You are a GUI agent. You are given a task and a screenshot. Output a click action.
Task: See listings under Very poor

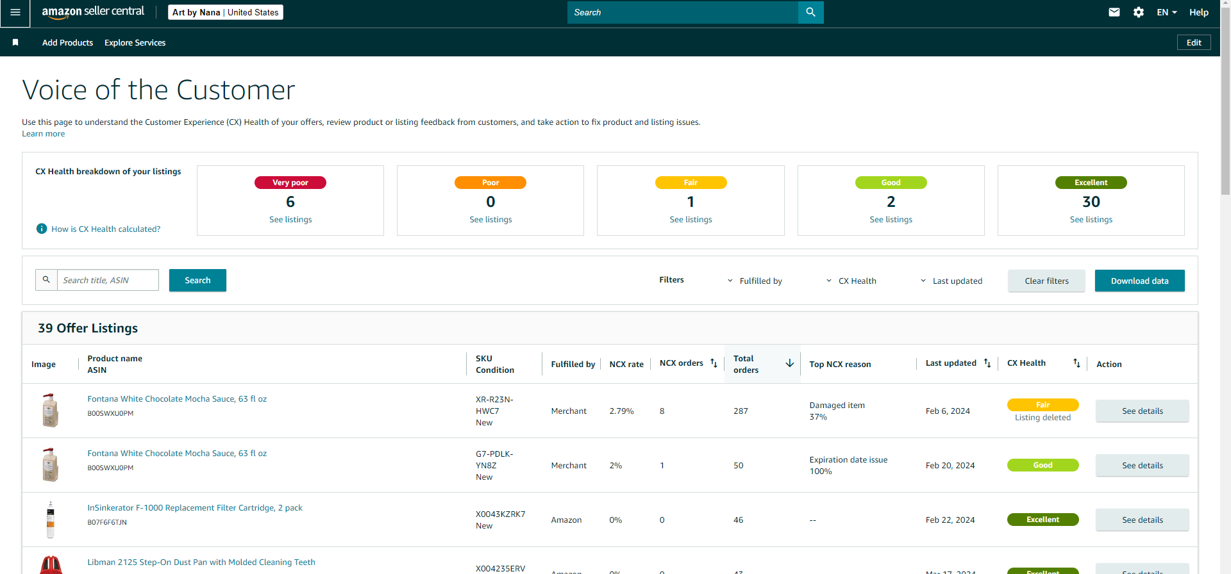(290, 219)
